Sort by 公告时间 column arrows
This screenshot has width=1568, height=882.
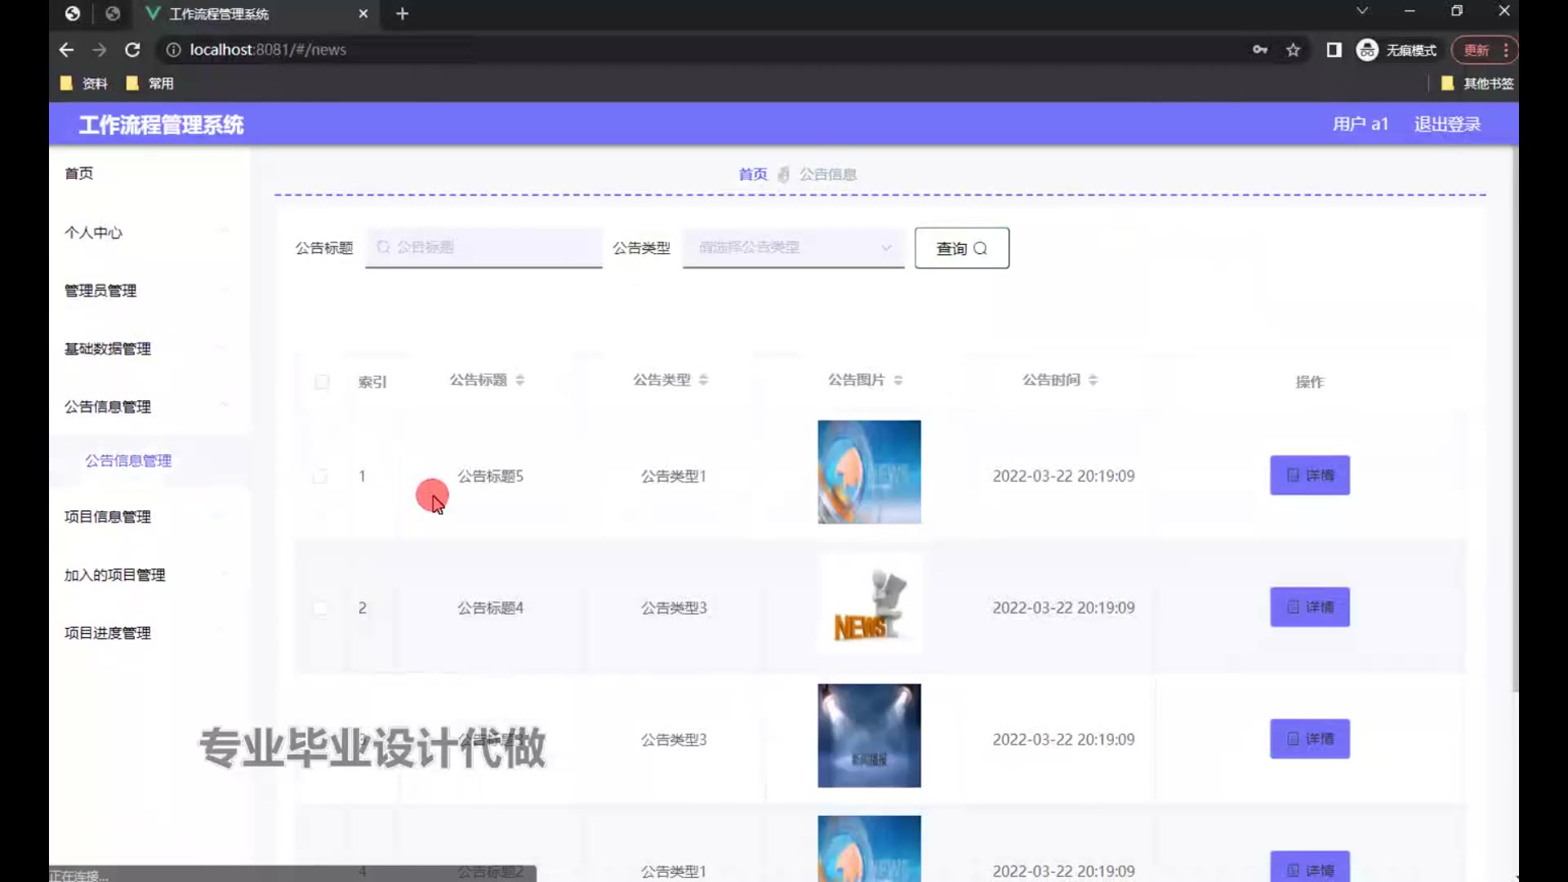(1093, 380)
